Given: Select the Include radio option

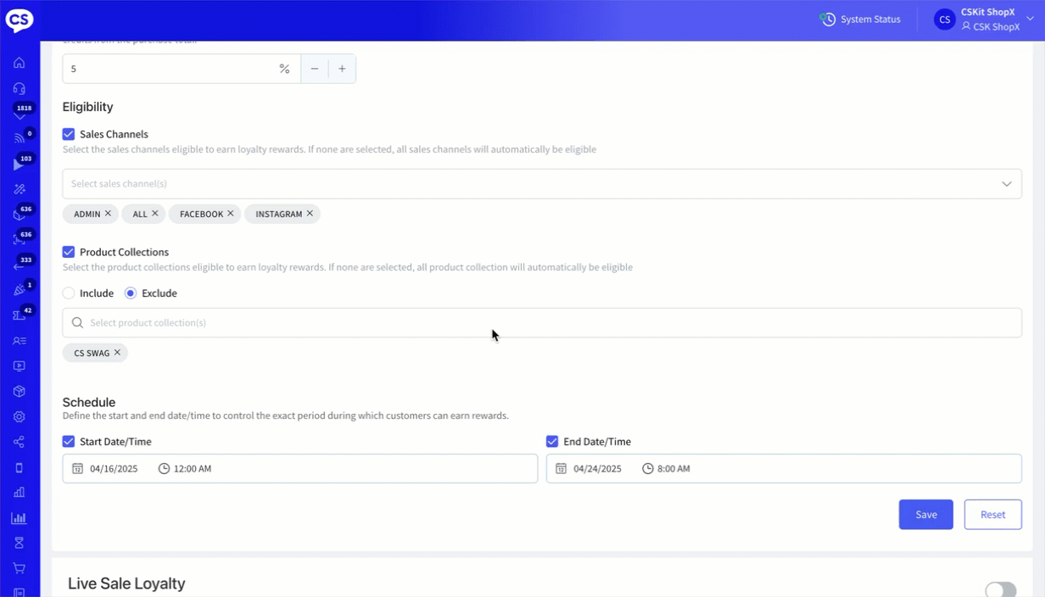Looking at the screenshot, I should pos(69,293).
